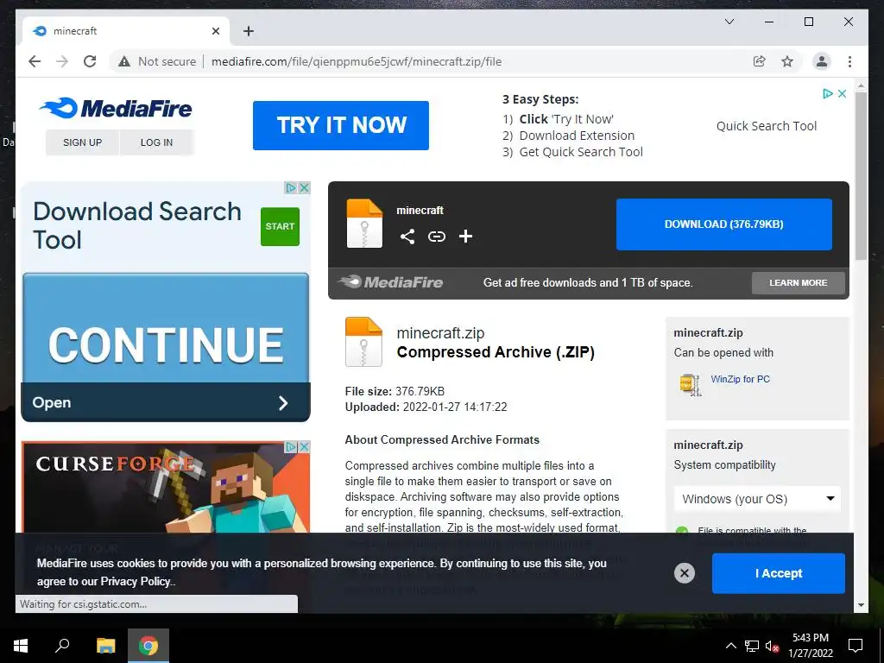Click the About Compressed Archive Formats heading

click(x=442, y=439)
